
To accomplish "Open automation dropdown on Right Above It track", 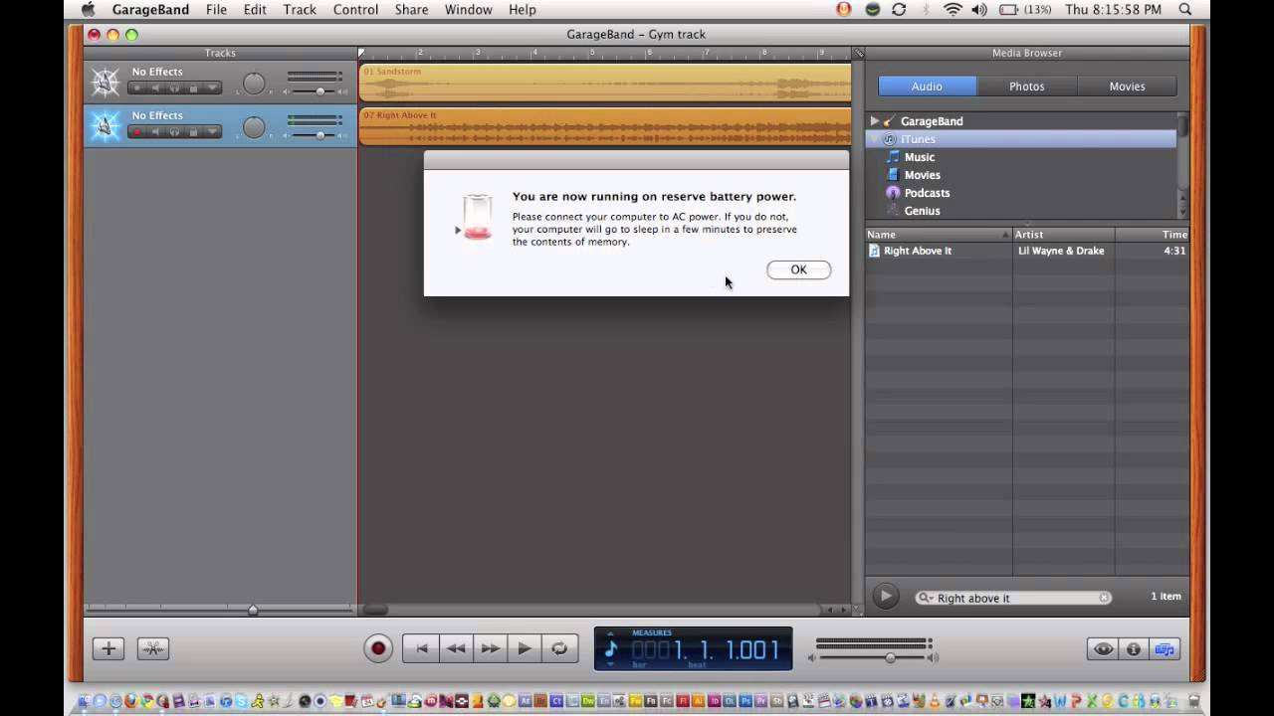I will [212, 132].
